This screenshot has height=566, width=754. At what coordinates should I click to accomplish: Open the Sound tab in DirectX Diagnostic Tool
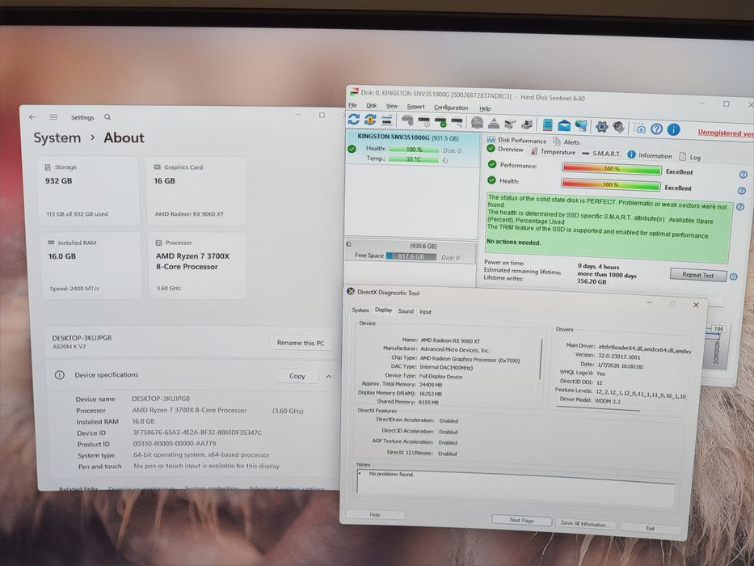coord(406,311)
